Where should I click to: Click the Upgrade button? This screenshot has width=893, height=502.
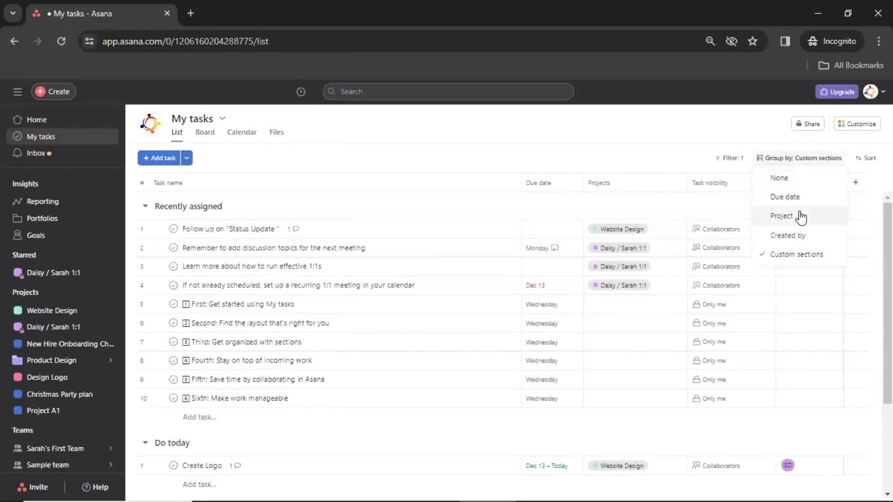[x=837, y=92]
